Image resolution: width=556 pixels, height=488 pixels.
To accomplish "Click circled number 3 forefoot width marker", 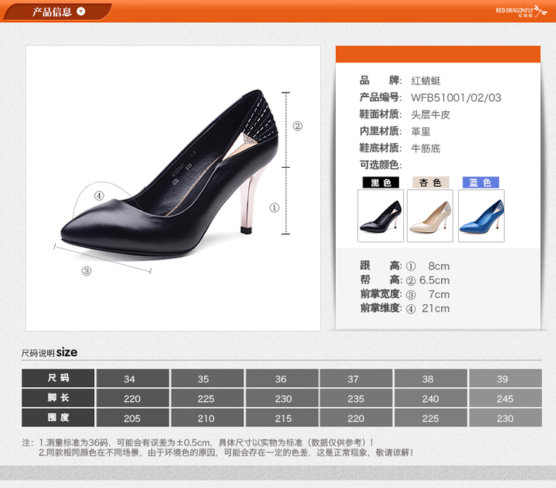I will (87, 271).
